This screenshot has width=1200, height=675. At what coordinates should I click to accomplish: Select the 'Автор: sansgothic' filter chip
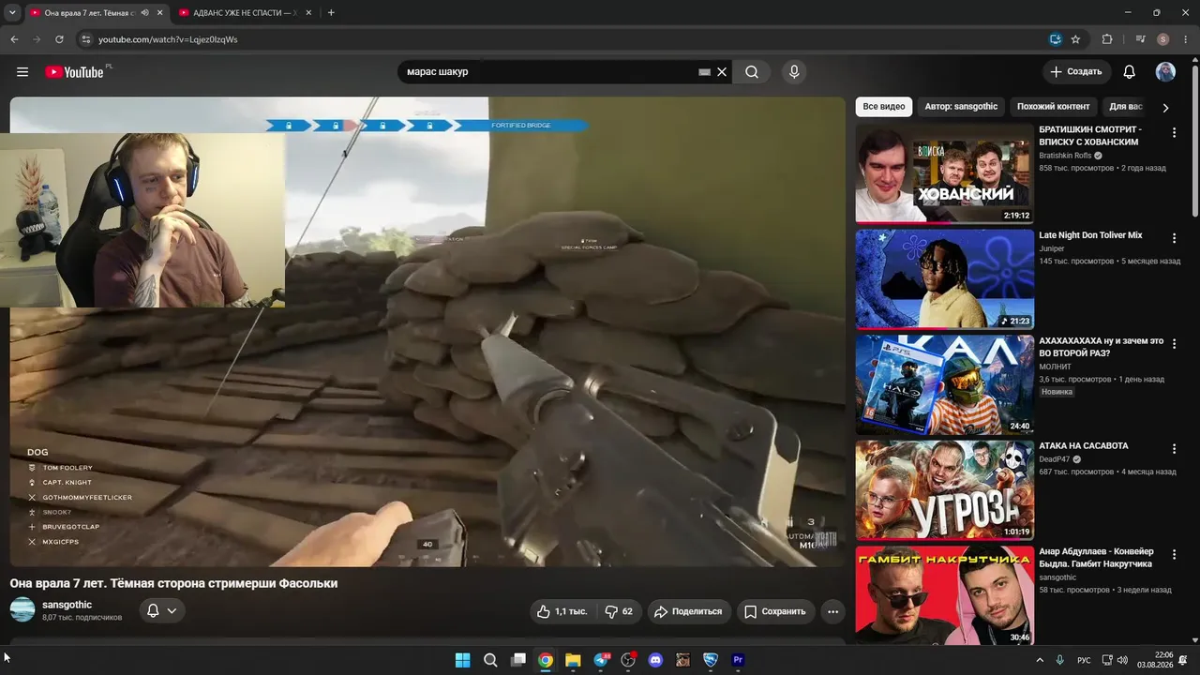point(961,107)
